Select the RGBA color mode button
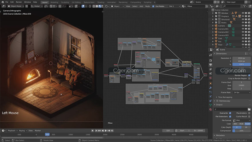 coord(247,124)
